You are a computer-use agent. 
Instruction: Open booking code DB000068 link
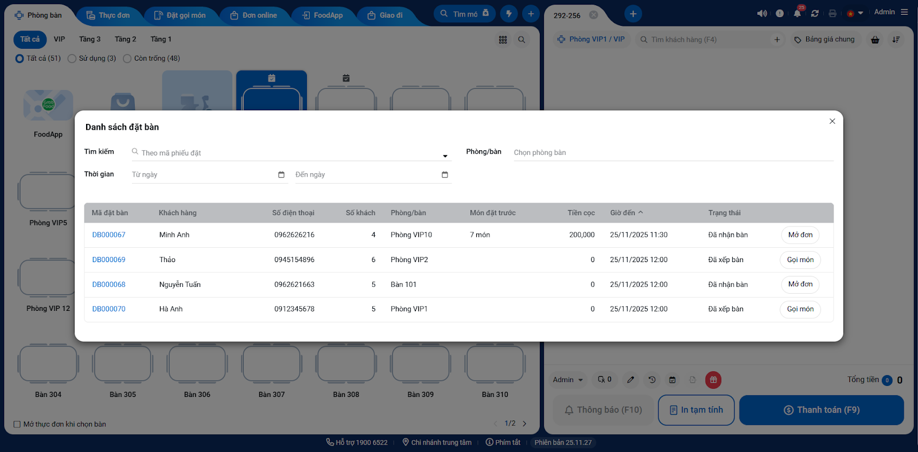tap(109, 285)
